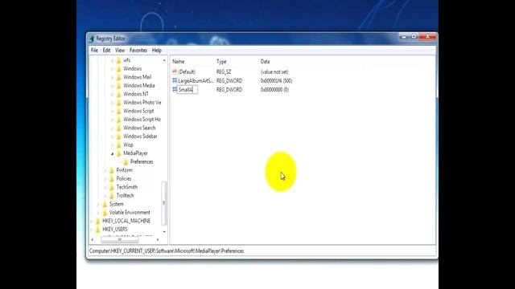The height and width of the screenshot is (289, 515).
Task: Click the tree pane scroll down arrow
Action: point(164,232)
